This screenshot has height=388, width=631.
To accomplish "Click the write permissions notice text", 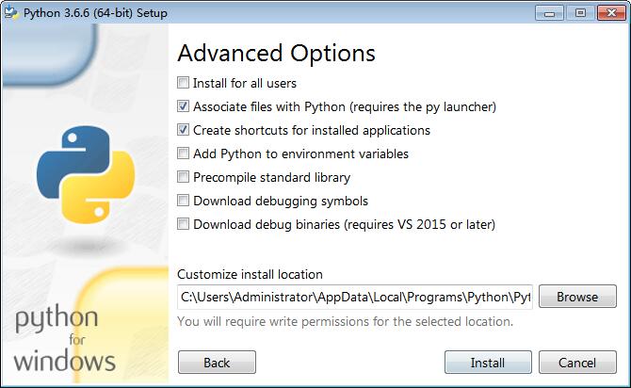I will tap(345, 321).
